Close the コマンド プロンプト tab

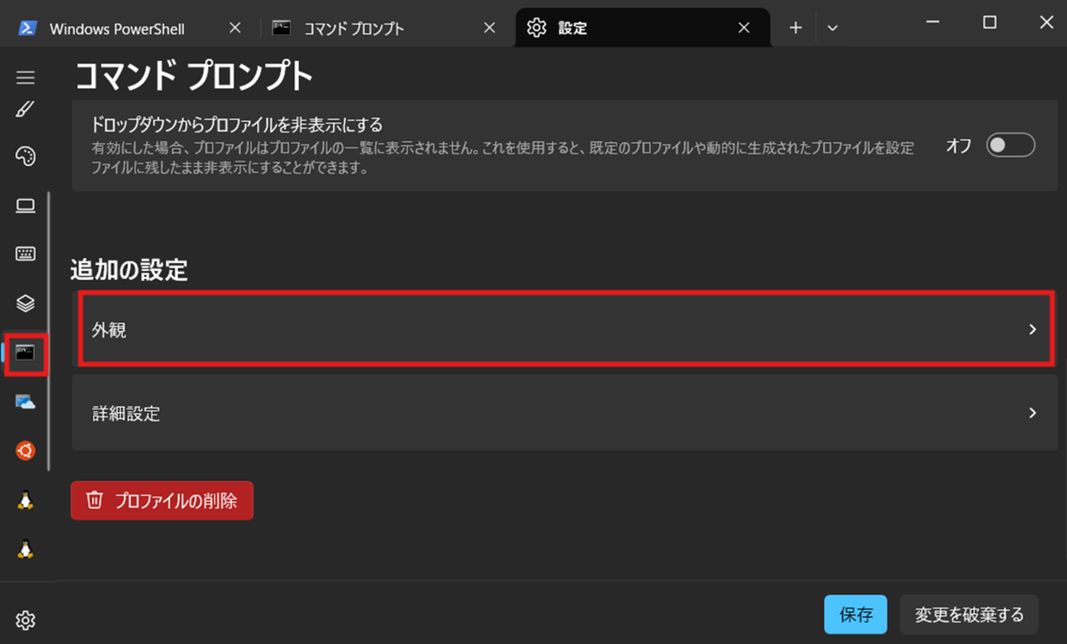[x=489, y=28]
